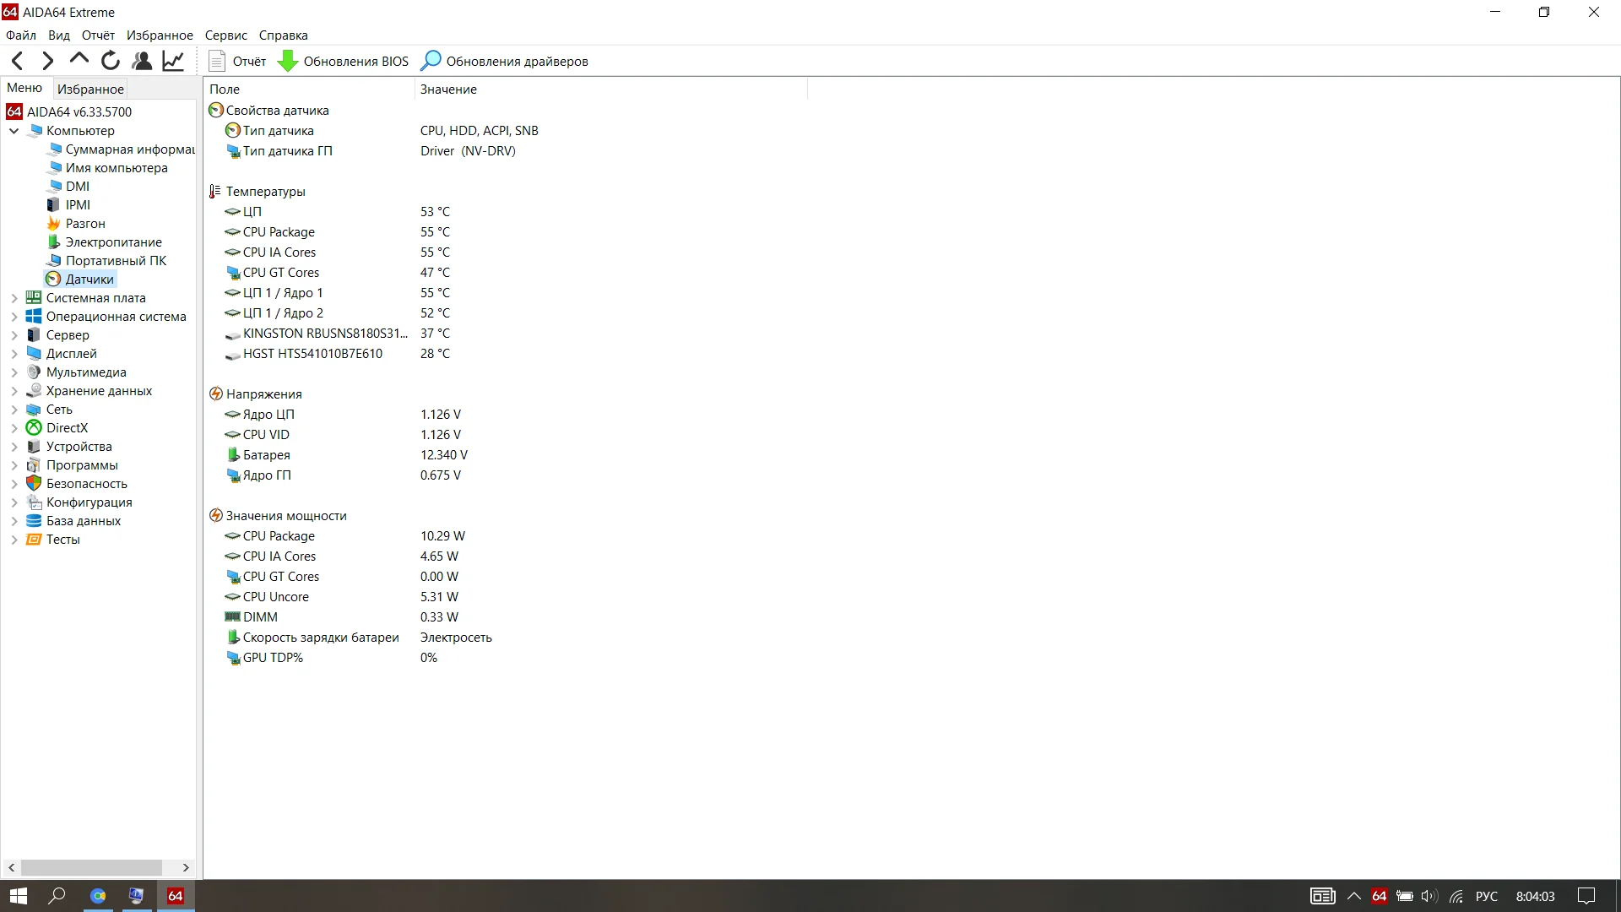
Task: Click the Back navigation arrow
Action: [18, 61]
